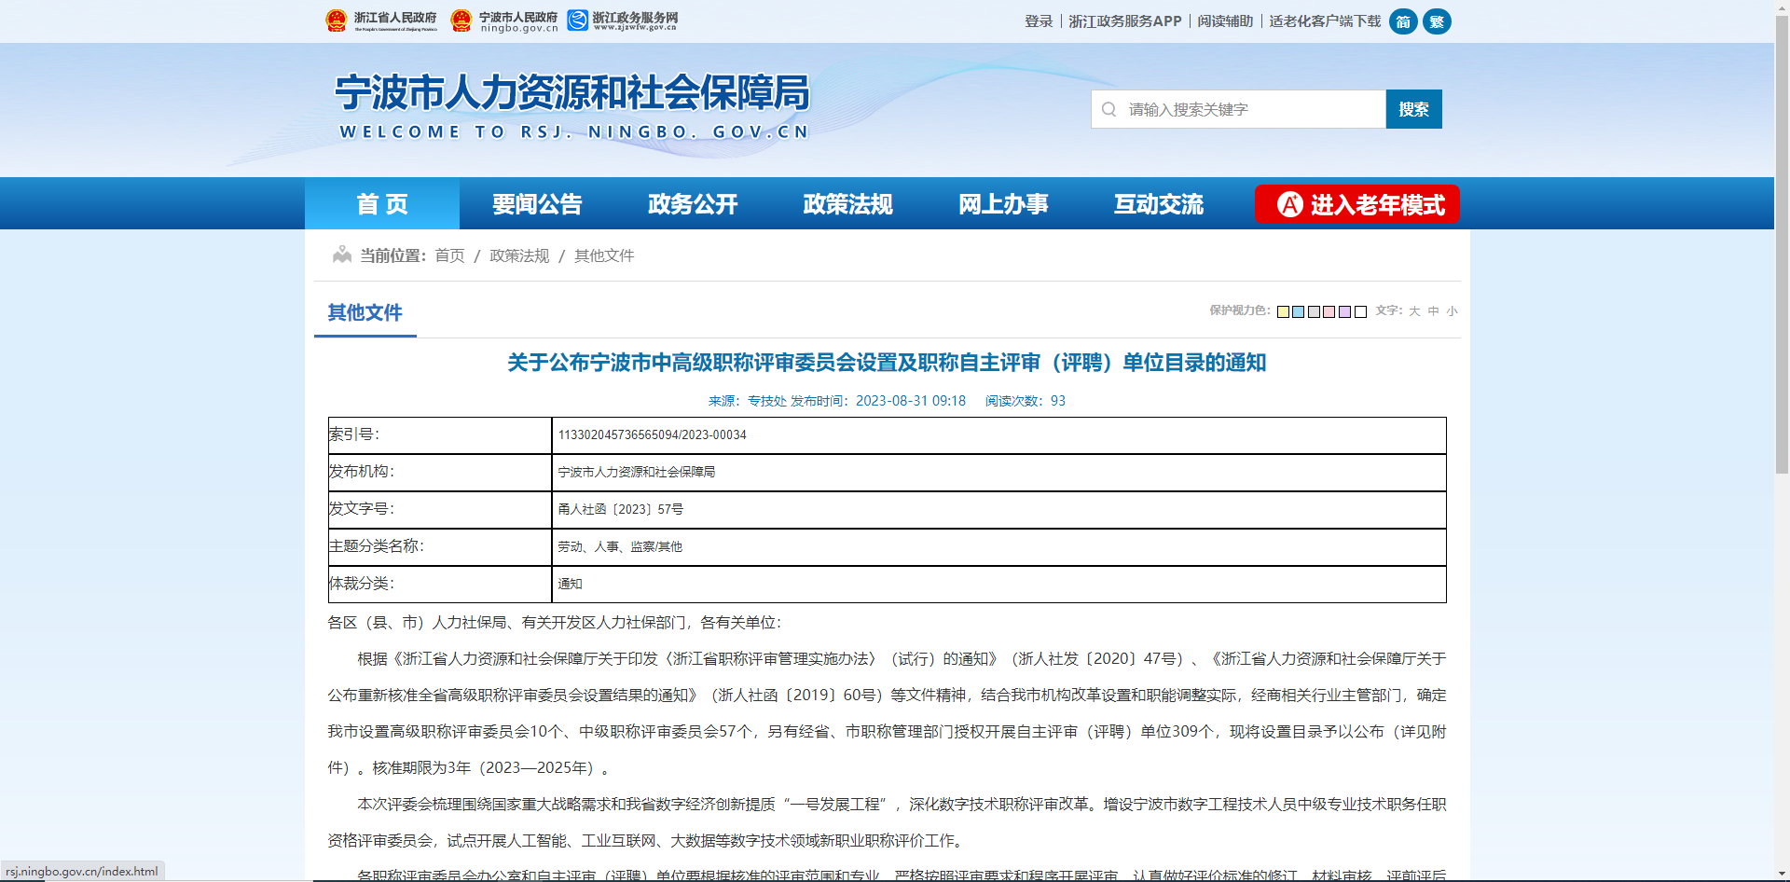Screen dimensions: 1790x882
Task: Open the Ningbo Municipal Government logo link
Action: [504, 21]
